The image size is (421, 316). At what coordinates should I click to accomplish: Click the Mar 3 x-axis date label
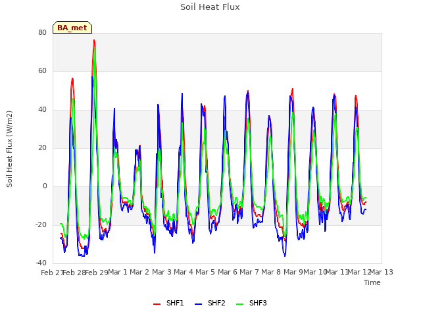[162, 272]
